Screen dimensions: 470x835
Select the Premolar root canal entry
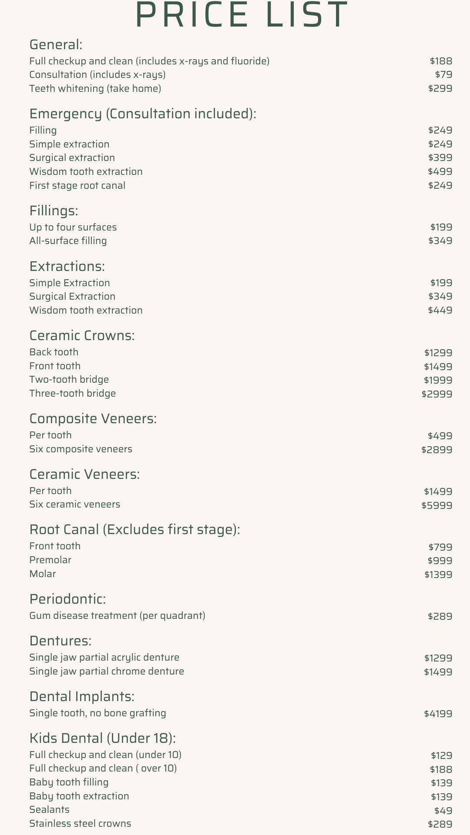tap(50, 560)
